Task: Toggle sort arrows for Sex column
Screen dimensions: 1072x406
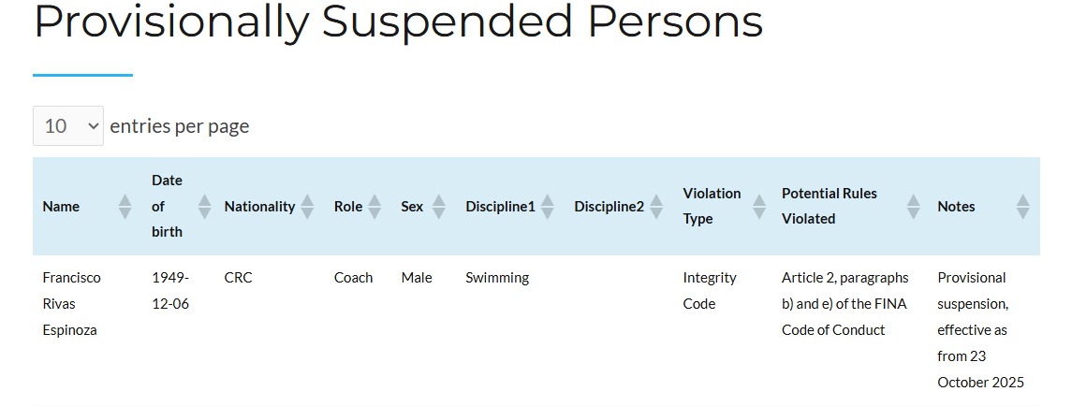Action: pos(438,207)
